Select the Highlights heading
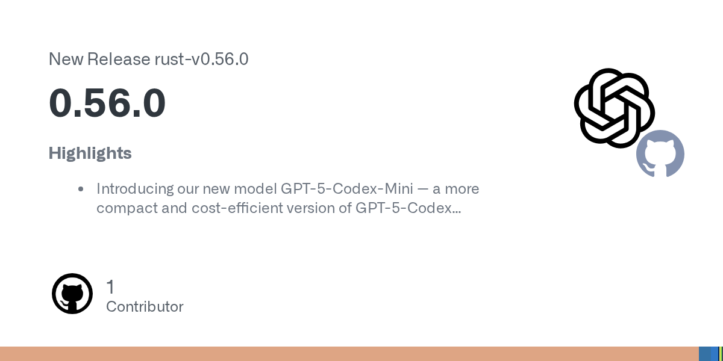This screenshot has width=723, height=361. [90, 153]
